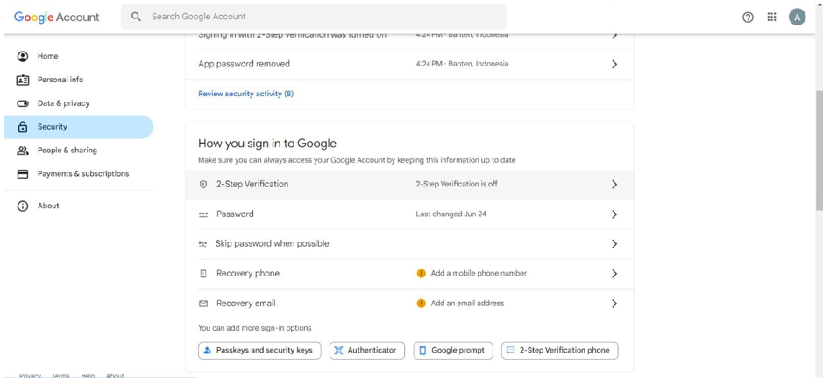Open Payments & subscriptions section
The width and height of the screenshot is (823, 378).
pyautogui.click(x=78, y=174)
